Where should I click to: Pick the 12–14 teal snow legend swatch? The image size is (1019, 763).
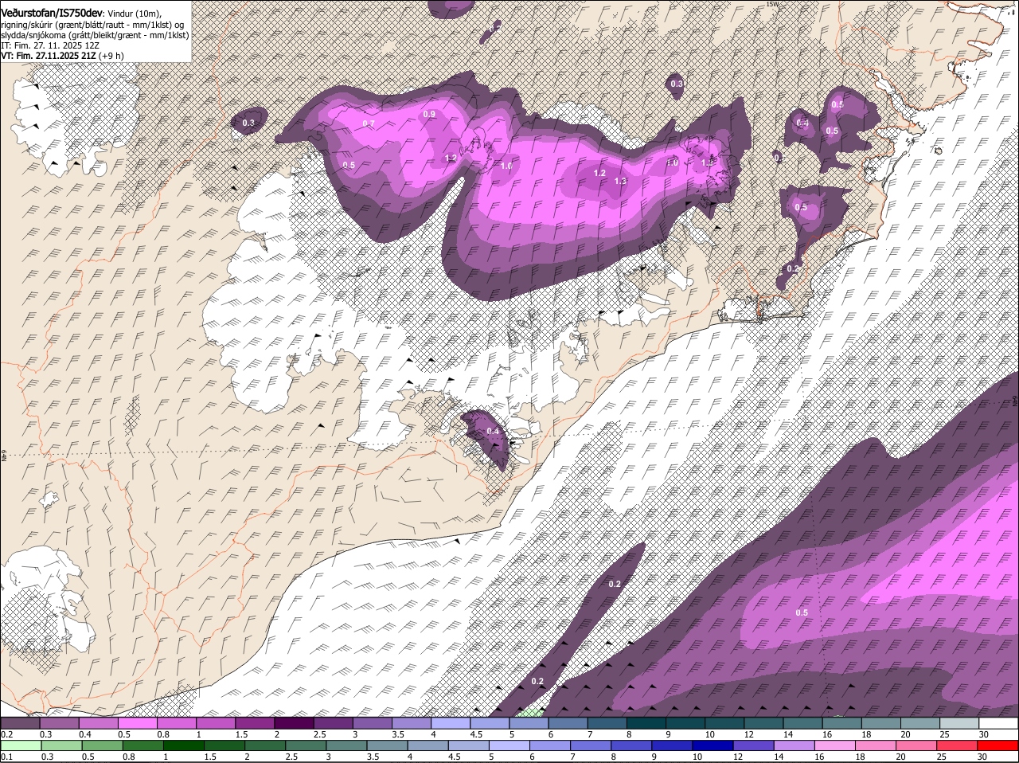[763, 723]
